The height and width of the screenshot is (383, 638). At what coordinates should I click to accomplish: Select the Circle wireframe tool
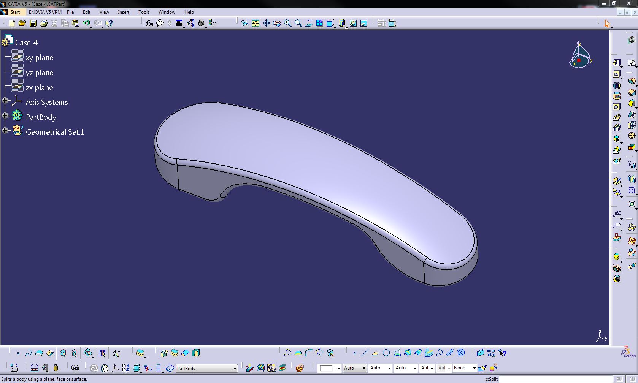386,353
